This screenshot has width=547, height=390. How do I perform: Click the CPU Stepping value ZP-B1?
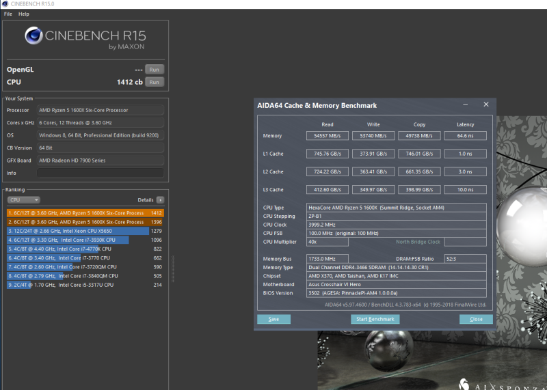[397, 216]
